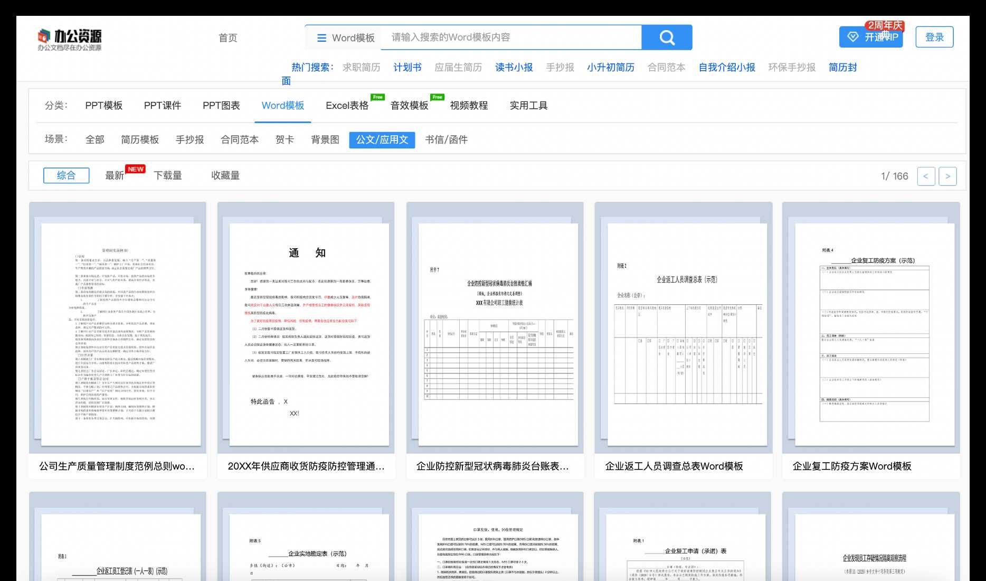Open the 通知 document thumbnail
The height and width of the screenshot is (581, 986).
307,333
